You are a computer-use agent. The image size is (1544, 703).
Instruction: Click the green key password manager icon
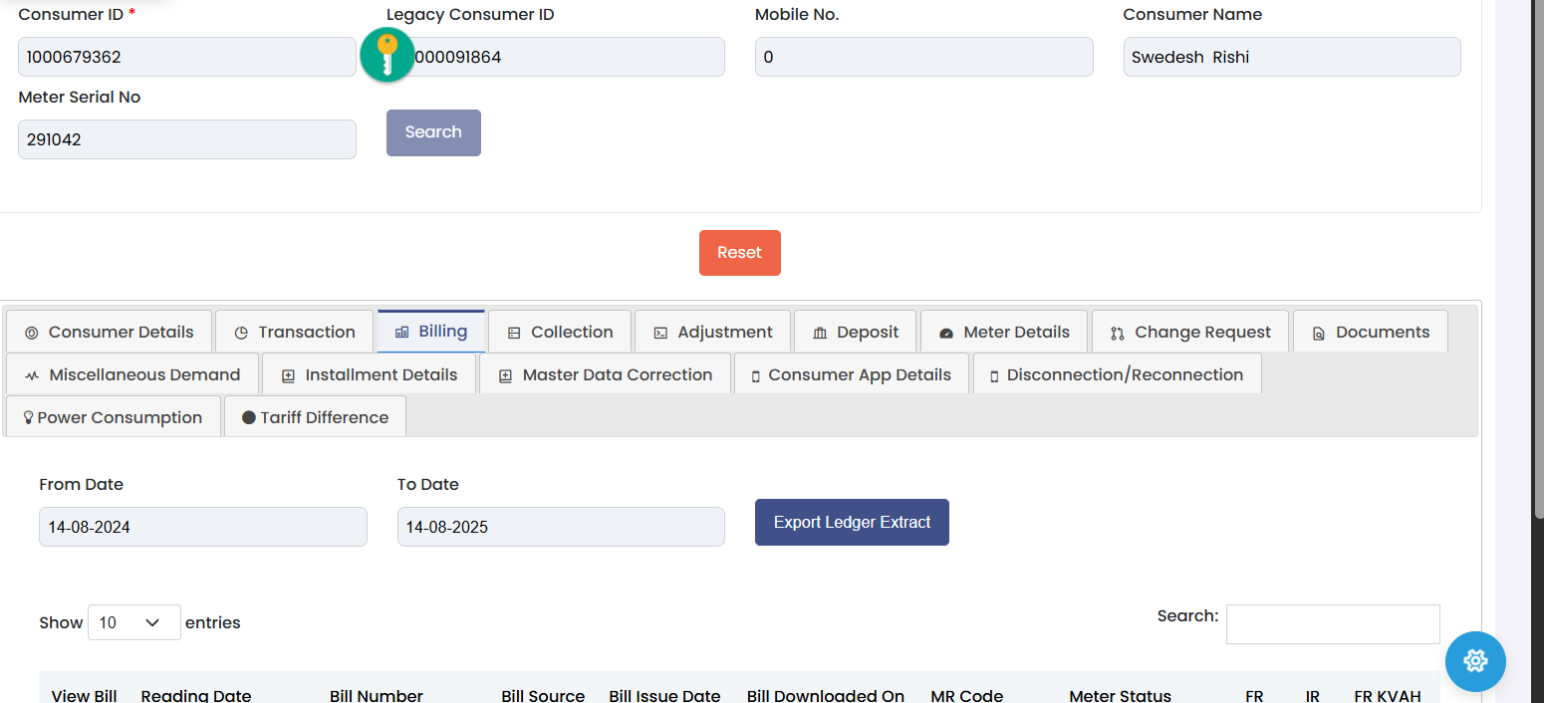click(x=386, y=55)
